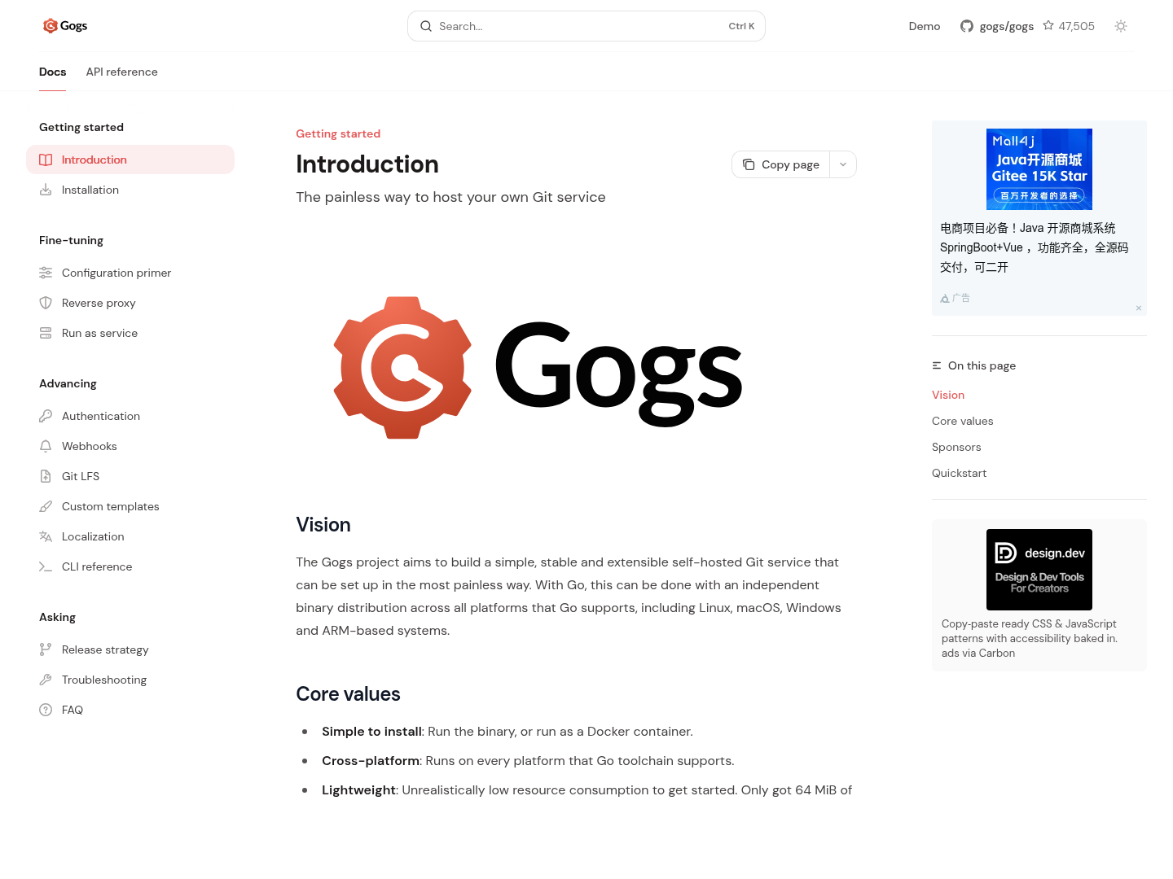Navigate to Localization page
This screenshot has height=879, width=1173.
pos(130,536)
